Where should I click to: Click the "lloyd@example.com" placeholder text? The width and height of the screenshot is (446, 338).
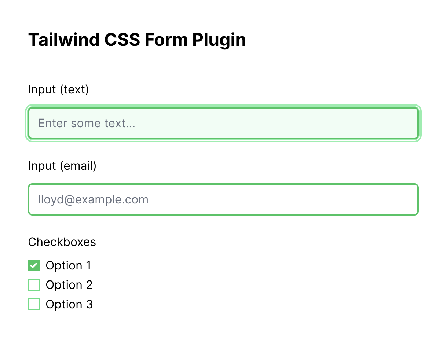pos(94,199)
